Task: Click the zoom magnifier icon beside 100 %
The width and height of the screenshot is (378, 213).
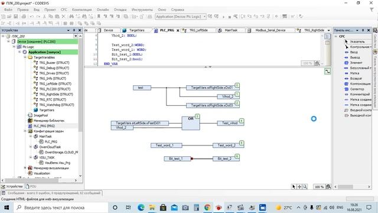Action: pyautogui.click(x=328, y=187)
